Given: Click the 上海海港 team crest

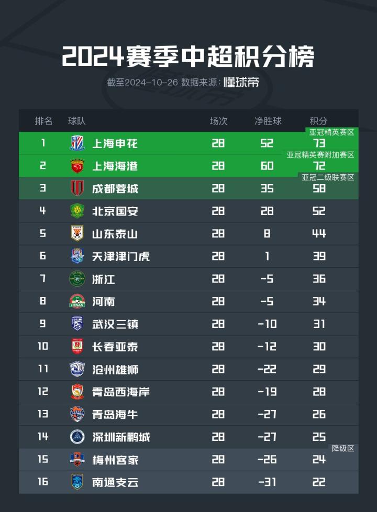Looking at the screenshot, I should (77, 166).
